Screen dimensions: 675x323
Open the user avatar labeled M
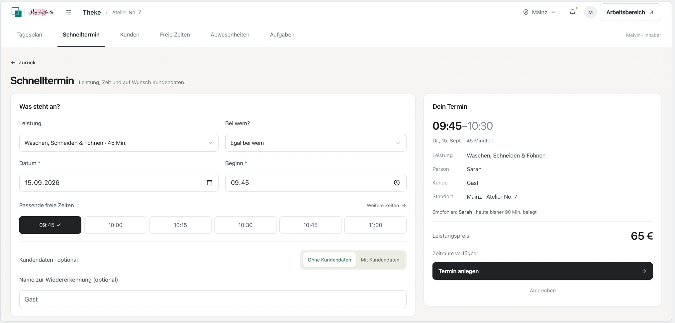pos(590,12)
